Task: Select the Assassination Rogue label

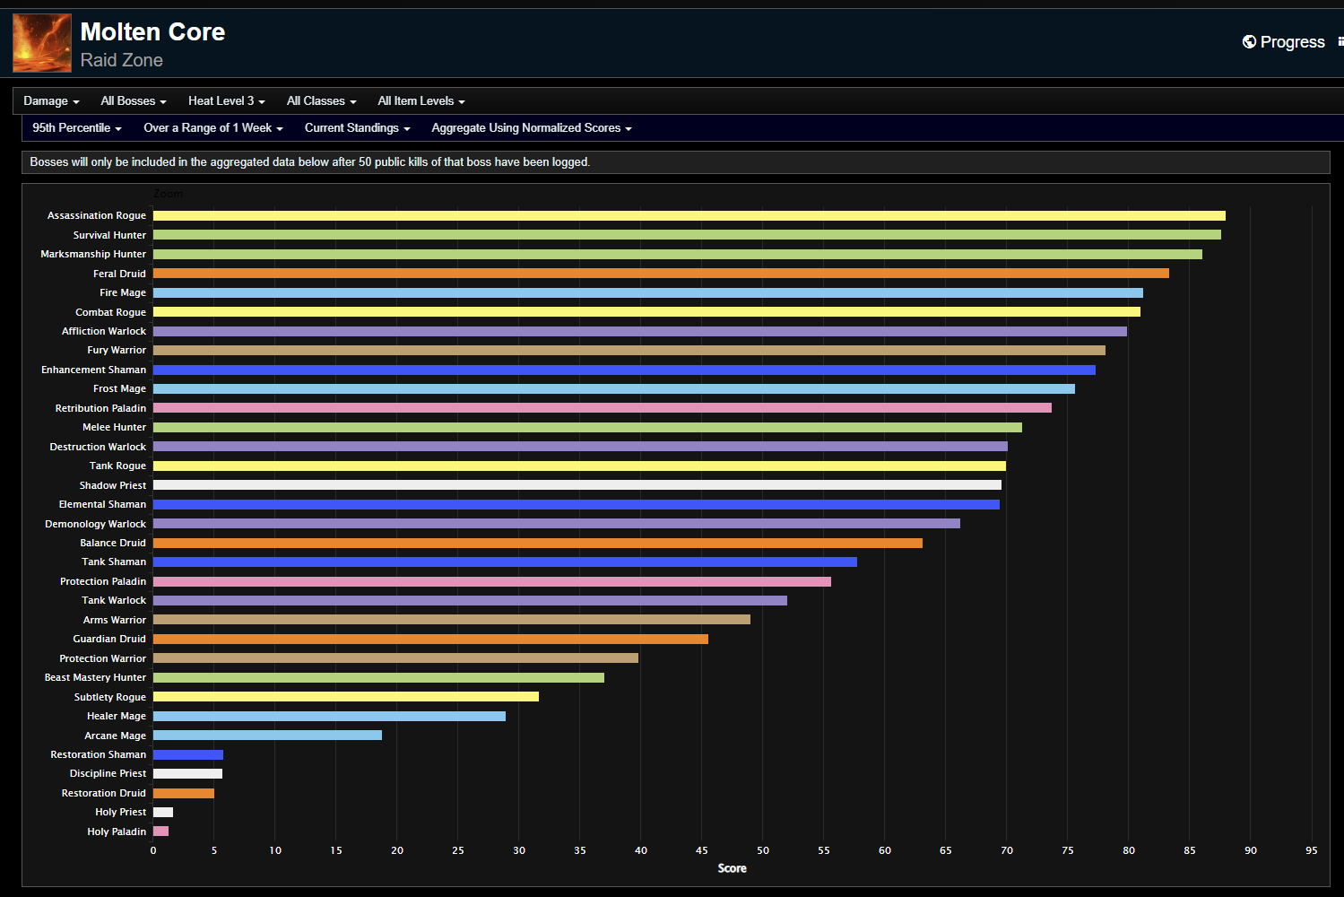Action: 96,215
